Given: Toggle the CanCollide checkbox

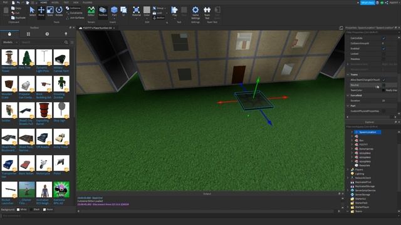Looking at the screenshot, I should 383,38.
